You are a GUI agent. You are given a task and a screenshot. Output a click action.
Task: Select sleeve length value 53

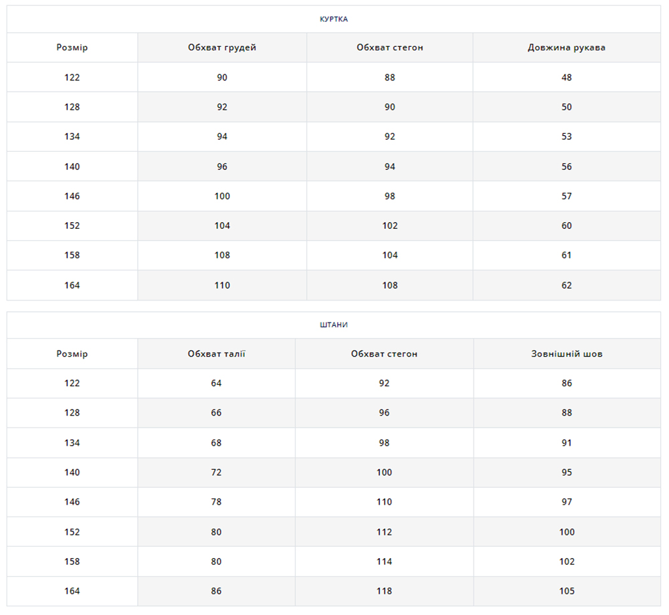[567, 137]
